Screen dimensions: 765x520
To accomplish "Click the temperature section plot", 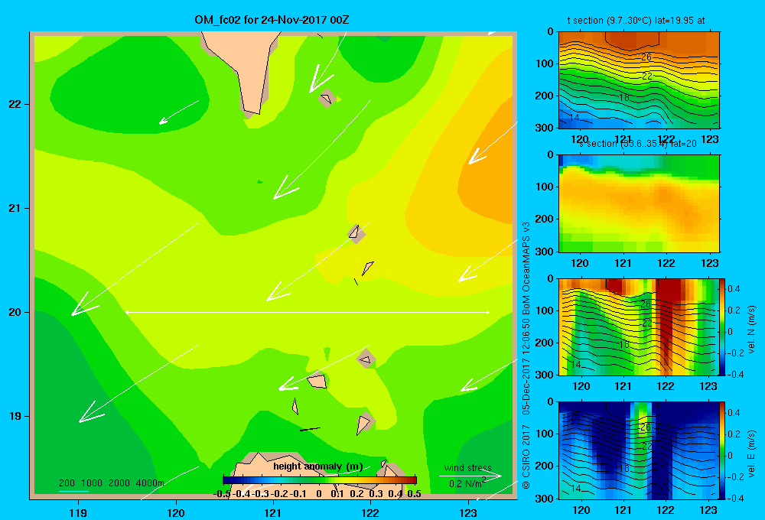I will (639, 80).
